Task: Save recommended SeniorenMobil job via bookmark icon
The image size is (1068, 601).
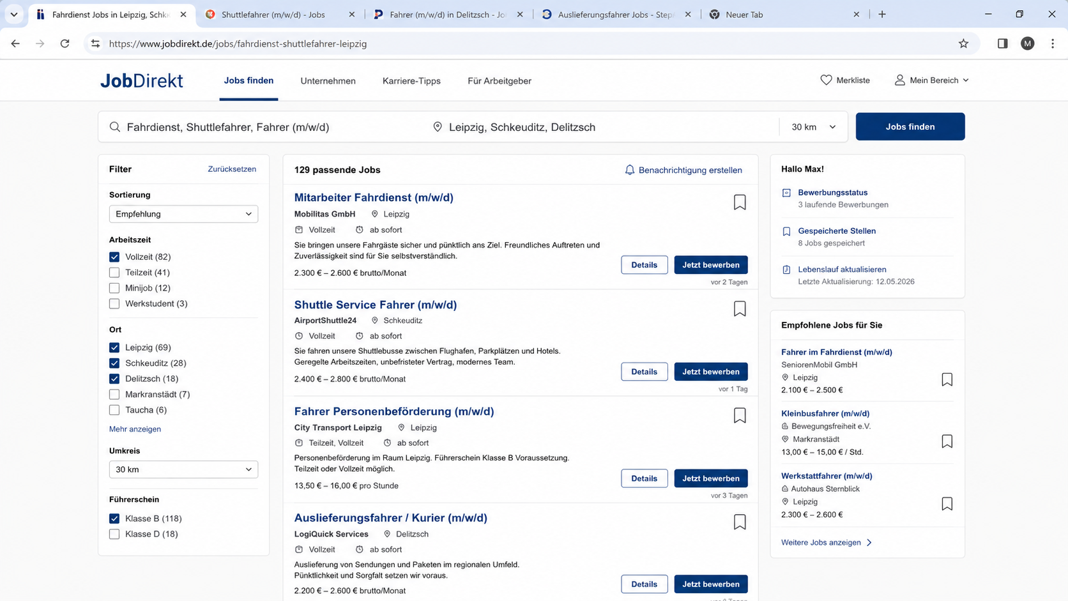Action: click(947, 379)
